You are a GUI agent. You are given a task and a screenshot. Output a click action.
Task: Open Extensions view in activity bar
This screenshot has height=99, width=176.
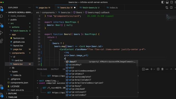1,41
